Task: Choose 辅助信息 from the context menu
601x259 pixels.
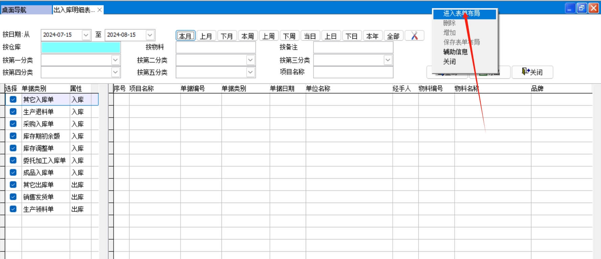Action: (455, 52)
